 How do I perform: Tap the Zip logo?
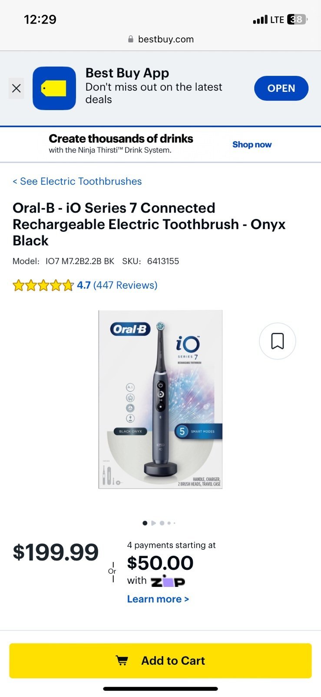[x=168, y=581]
